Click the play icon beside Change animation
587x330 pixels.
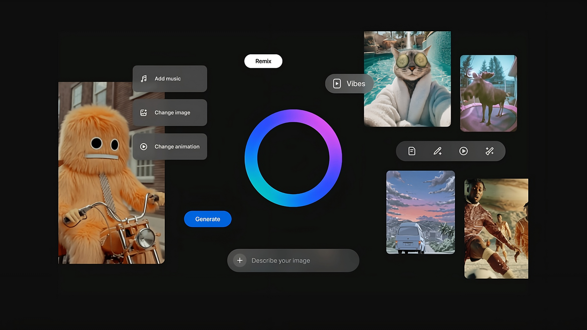(x=144, y=147)
